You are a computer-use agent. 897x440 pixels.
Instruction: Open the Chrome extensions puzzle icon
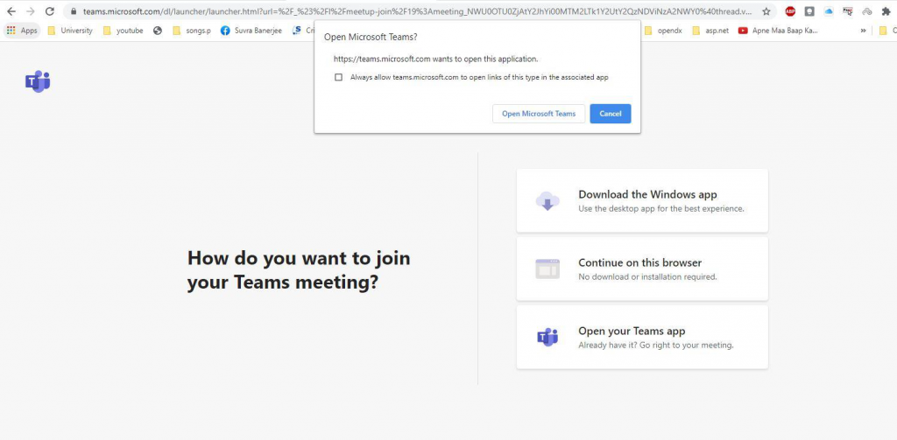886,11
